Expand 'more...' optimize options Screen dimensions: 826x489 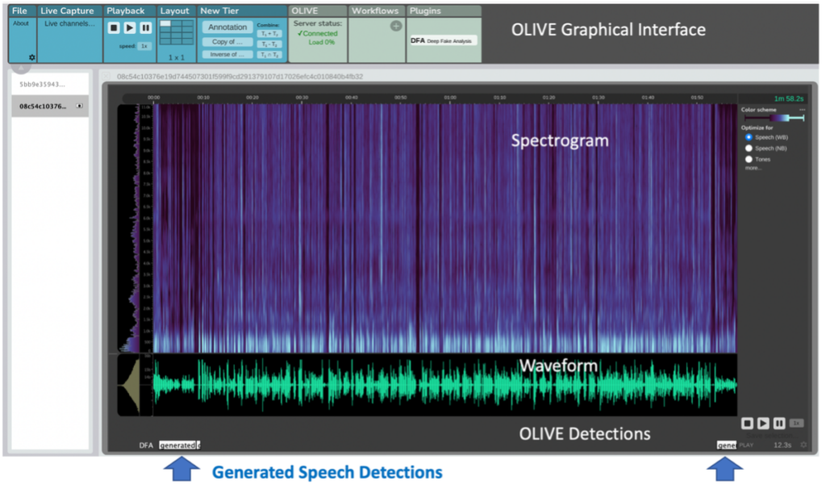(x=753, y=168)
